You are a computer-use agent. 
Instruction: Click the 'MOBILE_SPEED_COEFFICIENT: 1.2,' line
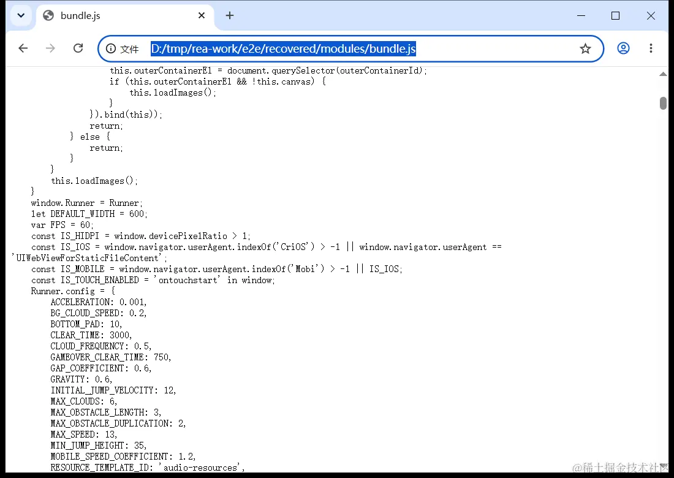[x=123, y=457]
